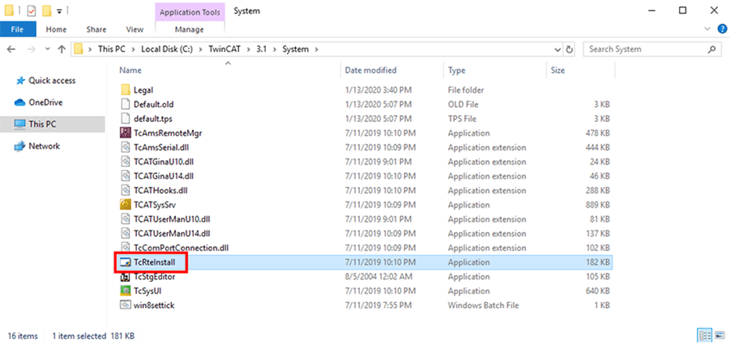Expand chevron after Local Disk (C:)
The height and width of the screenshot is (347, 730).
pyautogui.click(x=200, y=50)
